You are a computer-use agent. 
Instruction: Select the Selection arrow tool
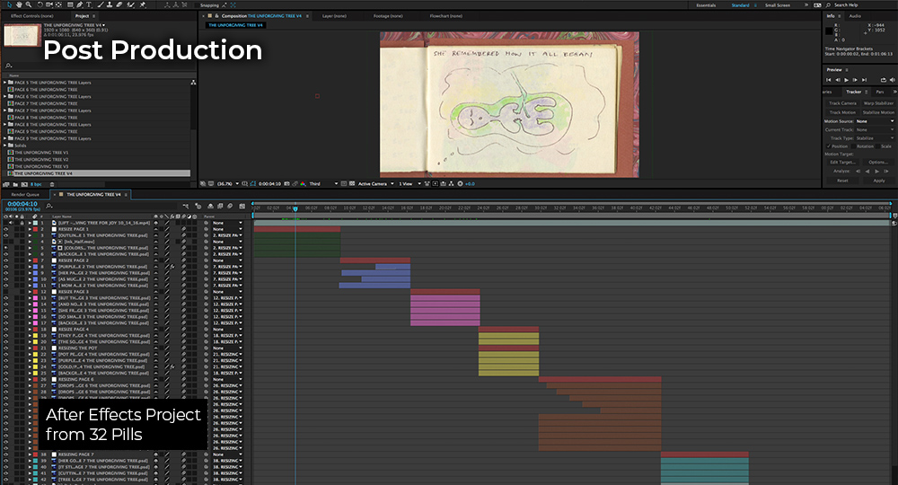[x=9, y=4]
